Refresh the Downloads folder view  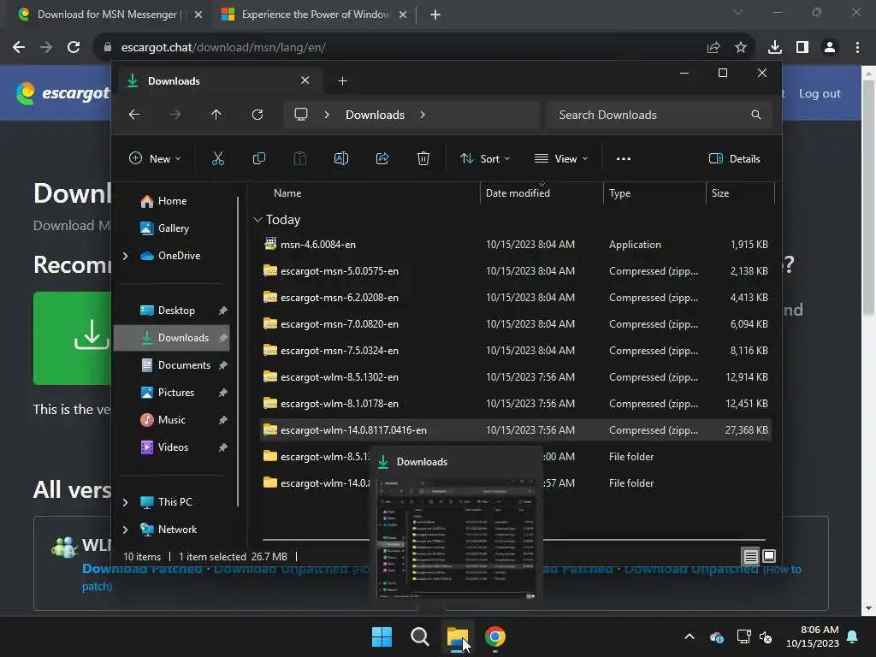coord(257,115)
